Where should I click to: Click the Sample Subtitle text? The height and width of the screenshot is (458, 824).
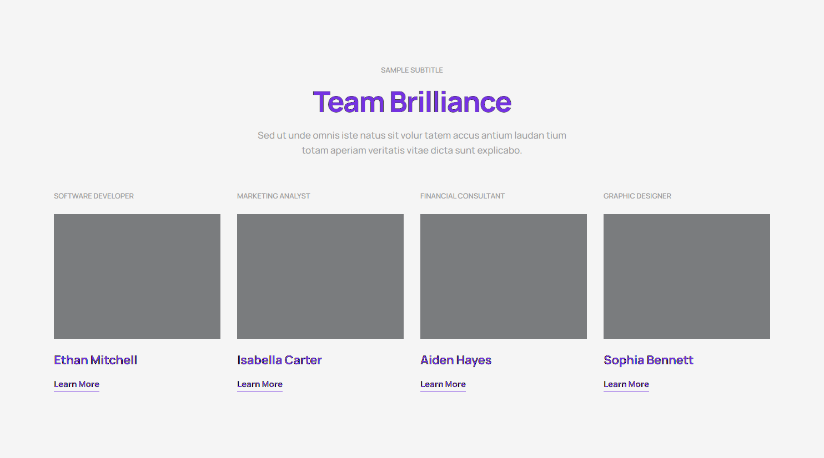point(412,70)
